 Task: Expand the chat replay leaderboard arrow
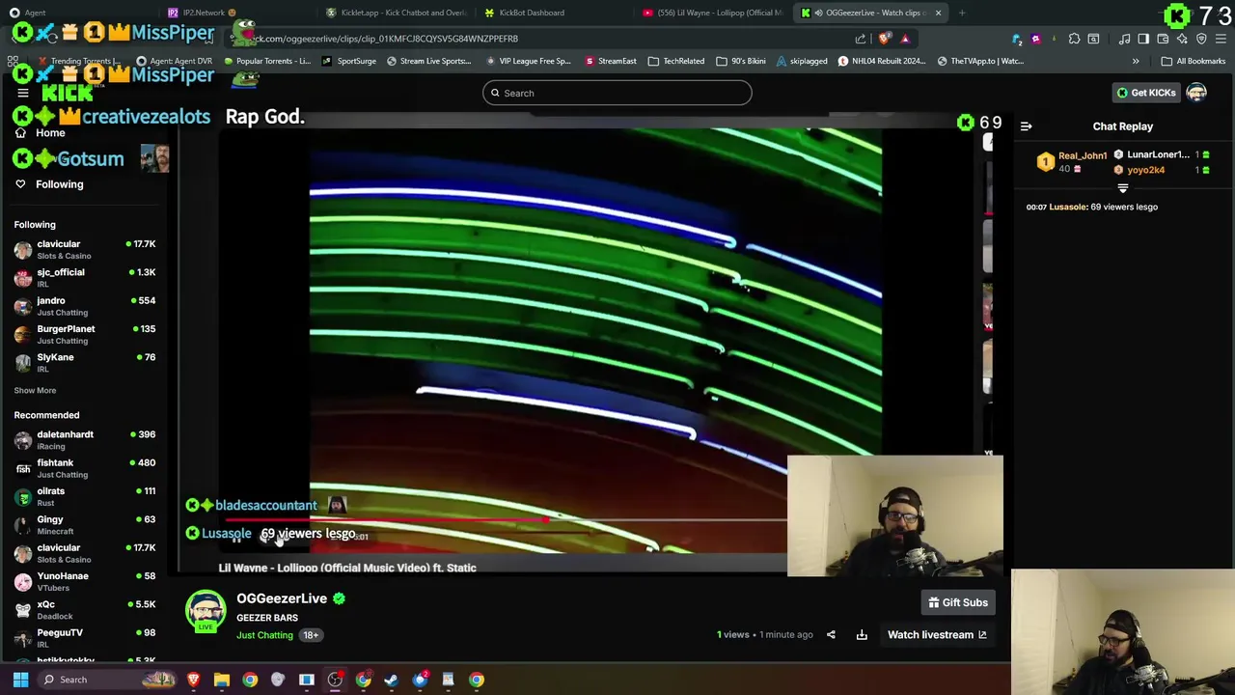coord(1122,189)
